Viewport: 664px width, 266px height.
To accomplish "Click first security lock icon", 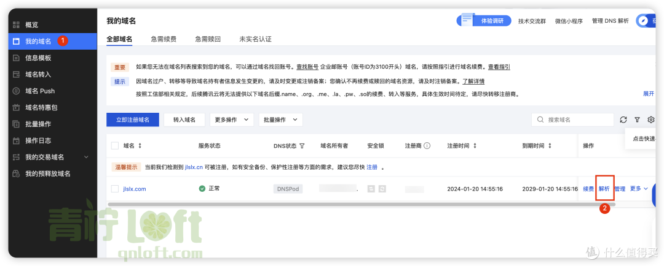I will (x=371, y=189).
